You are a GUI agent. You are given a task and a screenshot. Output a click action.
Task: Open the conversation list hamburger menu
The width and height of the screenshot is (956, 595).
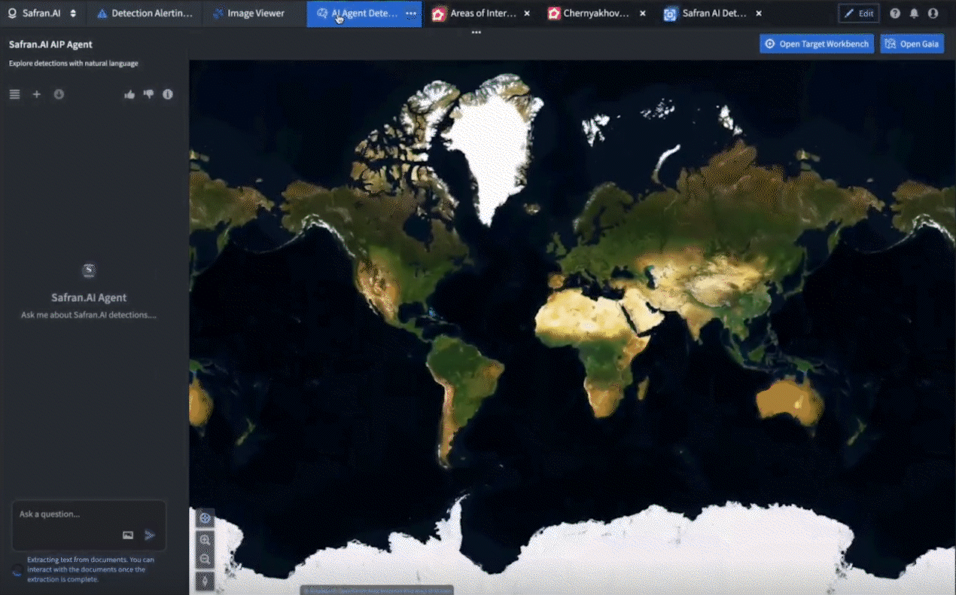pos(14,94)
